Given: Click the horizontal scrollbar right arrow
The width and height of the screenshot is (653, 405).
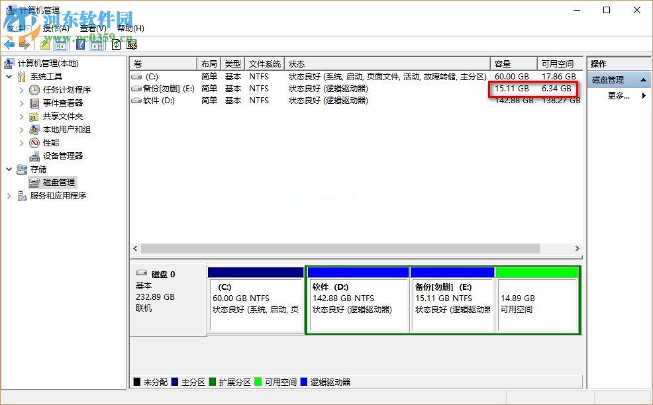Looking at the screenshot, I should click(x=577, y=247).
